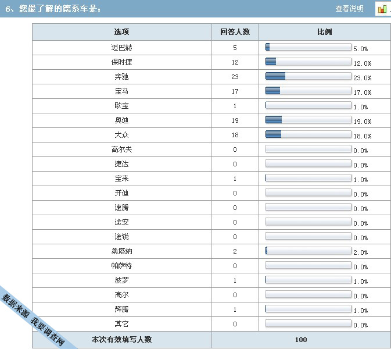
Task: Click the respondent count 18 for 大众
Action: (235, 135)
